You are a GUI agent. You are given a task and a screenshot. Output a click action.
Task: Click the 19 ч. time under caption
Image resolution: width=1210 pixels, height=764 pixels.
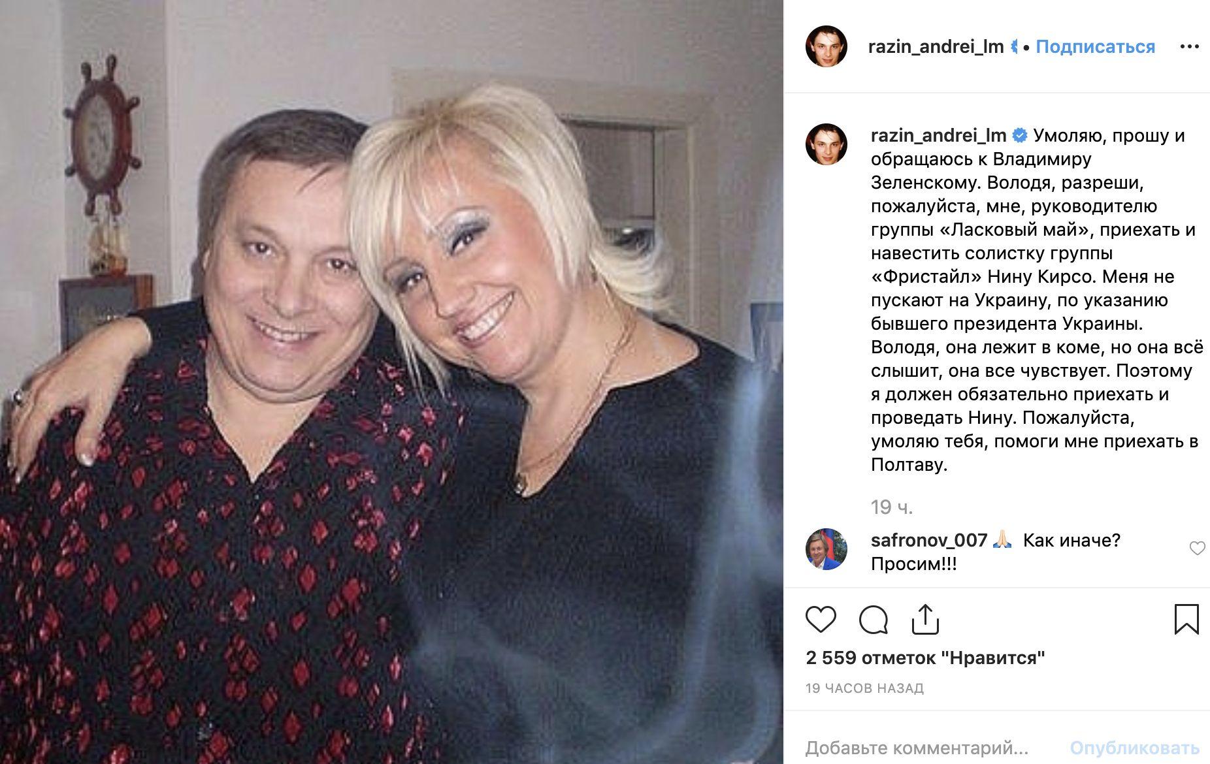[892, 507]
